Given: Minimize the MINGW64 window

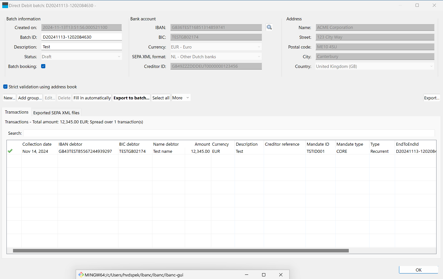Looking at the screenshot, I should coord(246,275).
